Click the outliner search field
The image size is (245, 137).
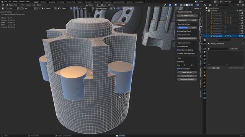[222, 5]
